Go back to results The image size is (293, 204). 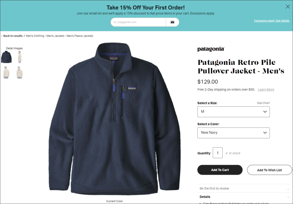(x=13, y=36)
